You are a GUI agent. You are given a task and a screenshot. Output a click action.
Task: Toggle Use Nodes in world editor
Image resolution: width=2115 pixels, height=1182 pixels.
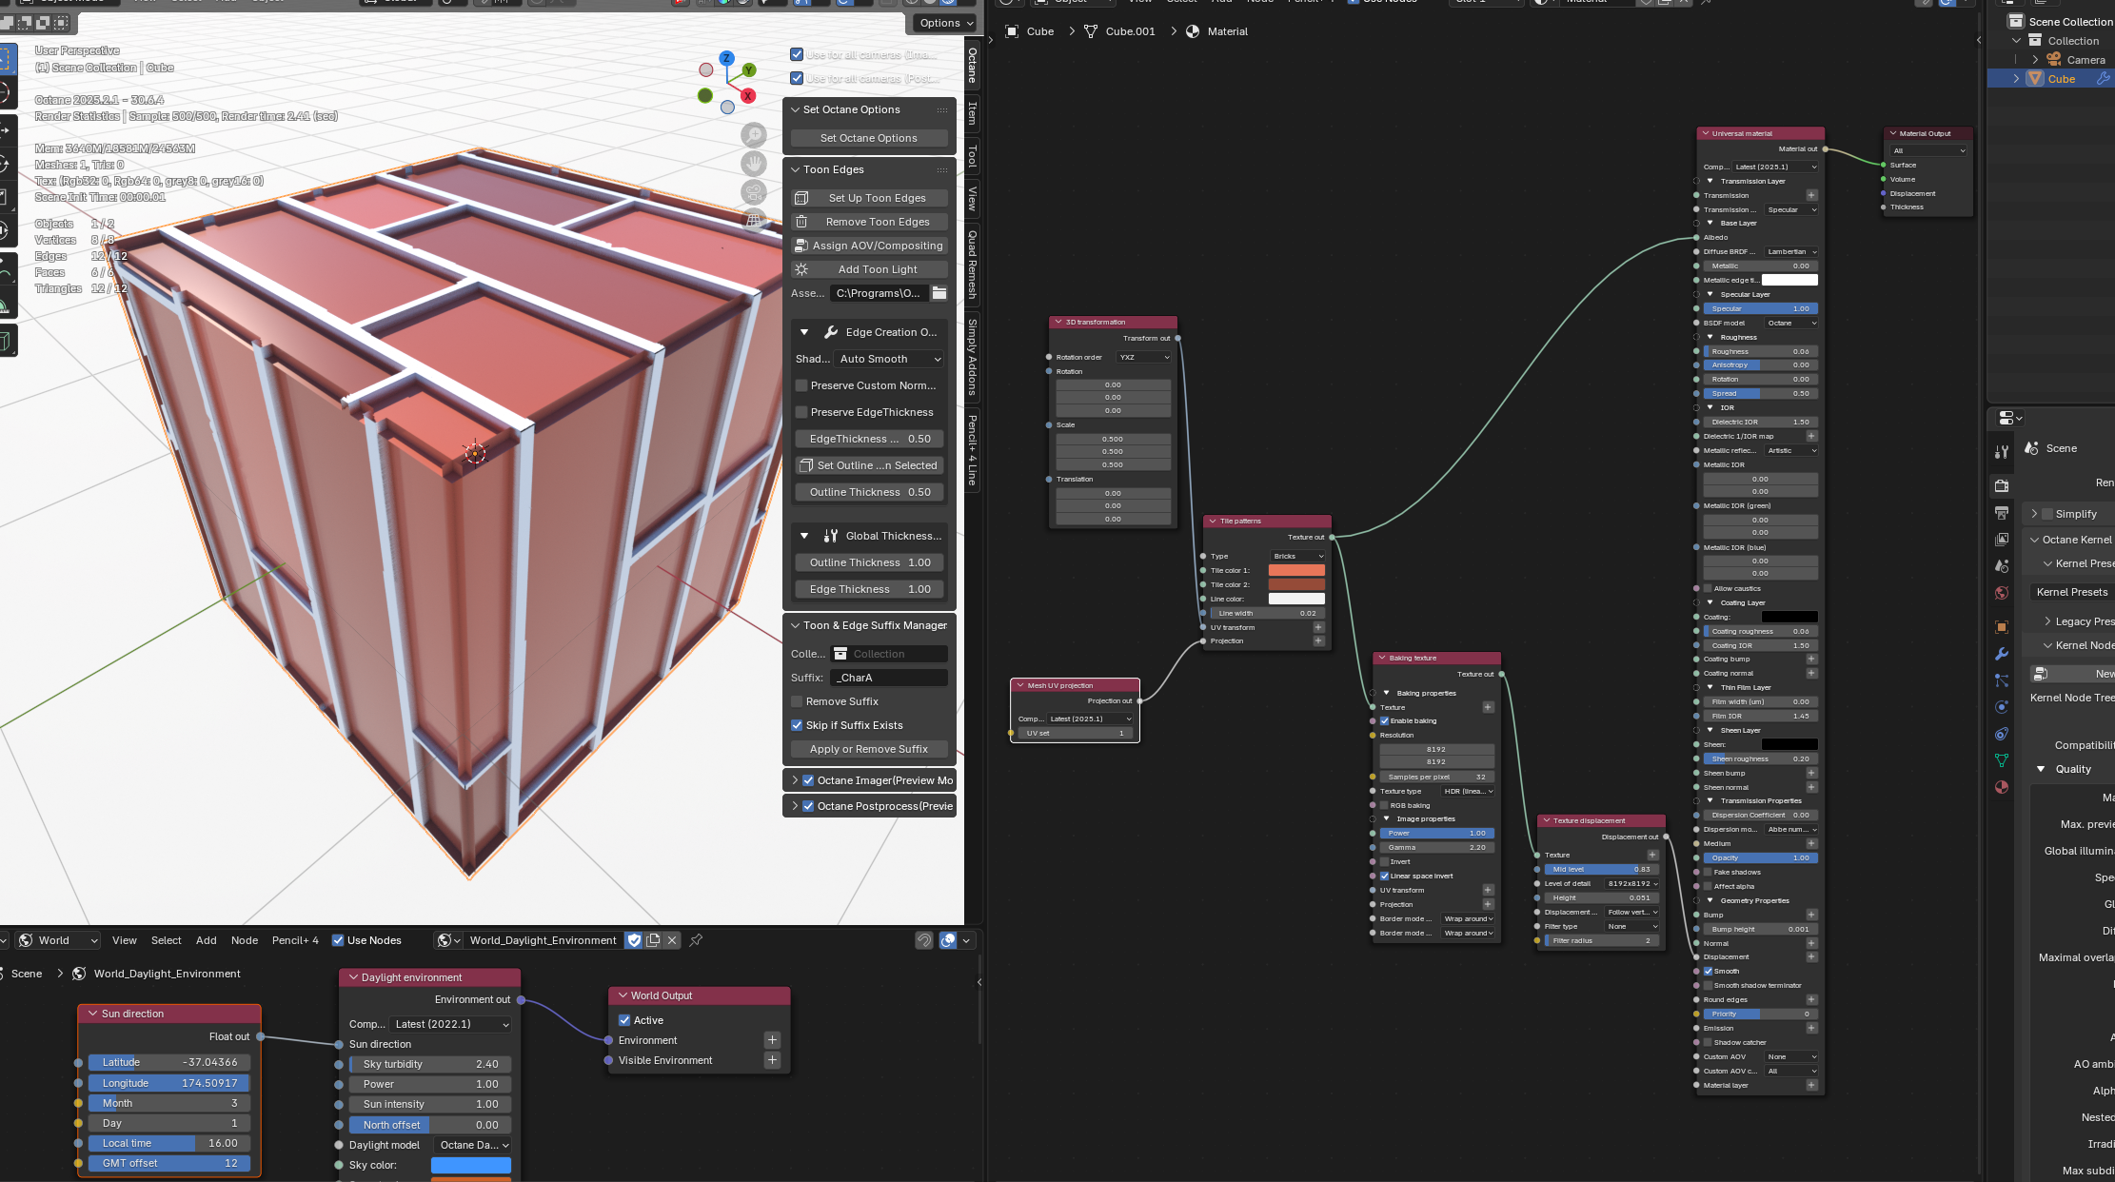pyautogui.click(x=338, y=940)
